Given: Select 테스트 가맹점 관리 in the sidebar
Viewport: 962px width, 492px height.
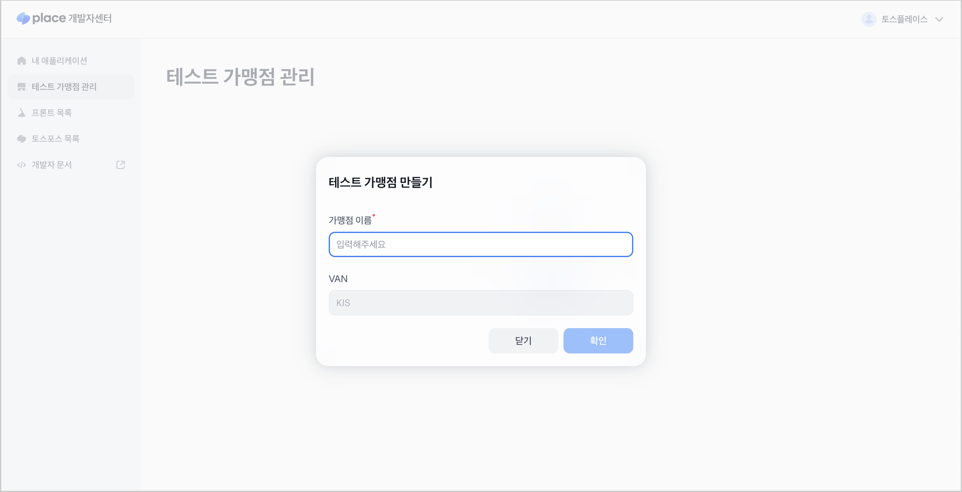Looking at the screenshot, I should (64, 87).
